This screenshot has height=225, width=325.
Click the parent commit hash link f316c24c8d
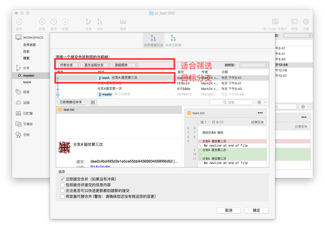[x=100, y=167]
